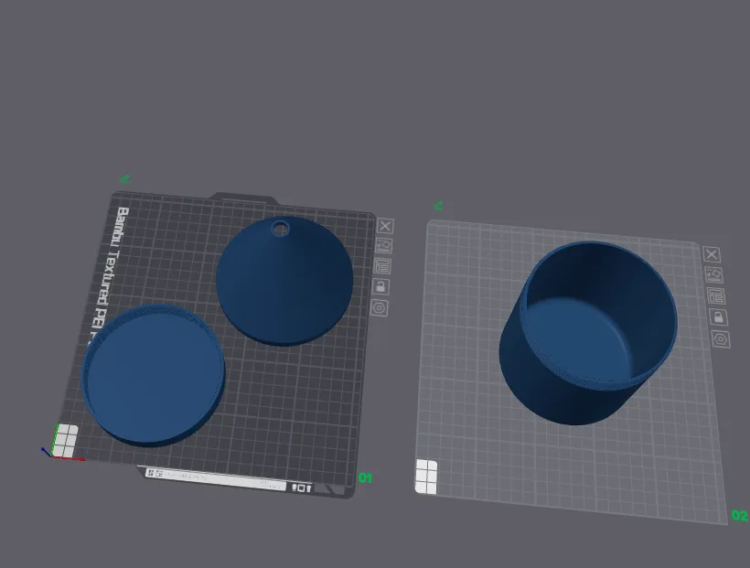Screen dimensions: 750x568
Task: Arrange objects on plate 01
Action: coord(382,266)
